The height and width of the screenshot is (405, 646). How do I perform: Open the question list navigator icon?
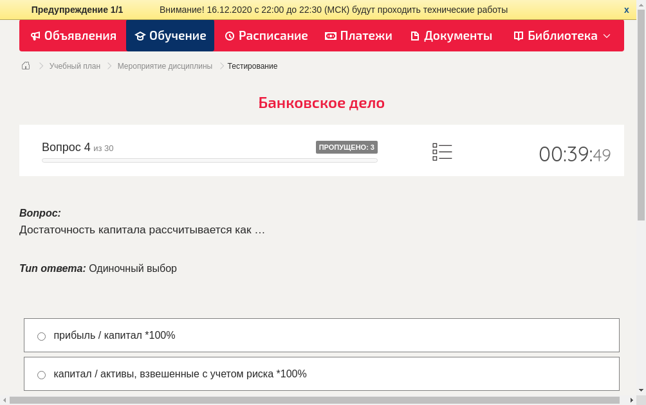pos(442,152)
